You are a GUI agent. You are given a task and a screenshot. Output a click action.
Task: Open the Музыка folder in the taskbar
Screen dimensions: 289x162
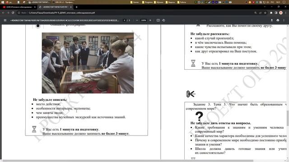pyautogui.click(x=158, y=2)
